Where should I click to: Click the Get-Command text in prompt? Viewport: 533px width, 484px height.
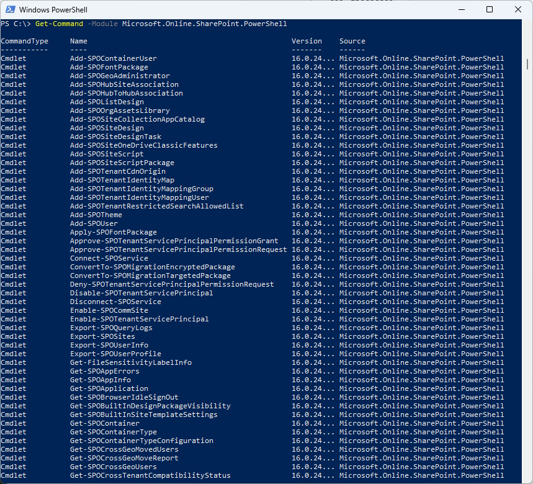pos(59,24)
